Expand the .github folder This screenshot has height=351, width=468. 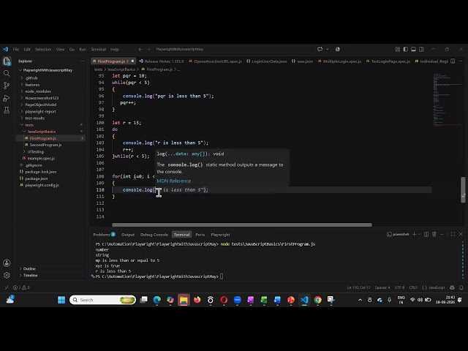tap(31, 78)
